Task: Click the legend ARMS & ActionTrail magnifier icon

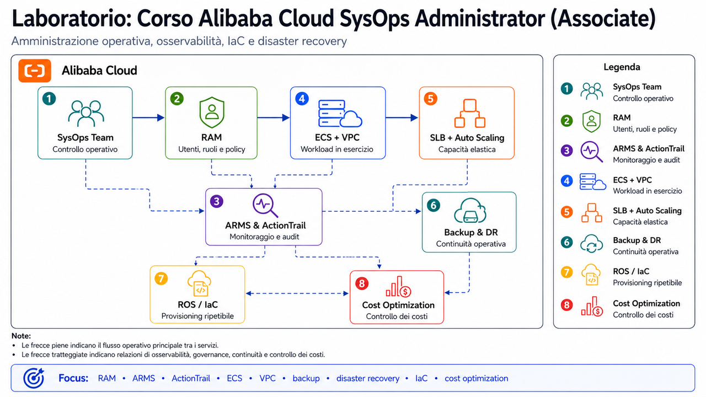Action: [x=592, y=152]
